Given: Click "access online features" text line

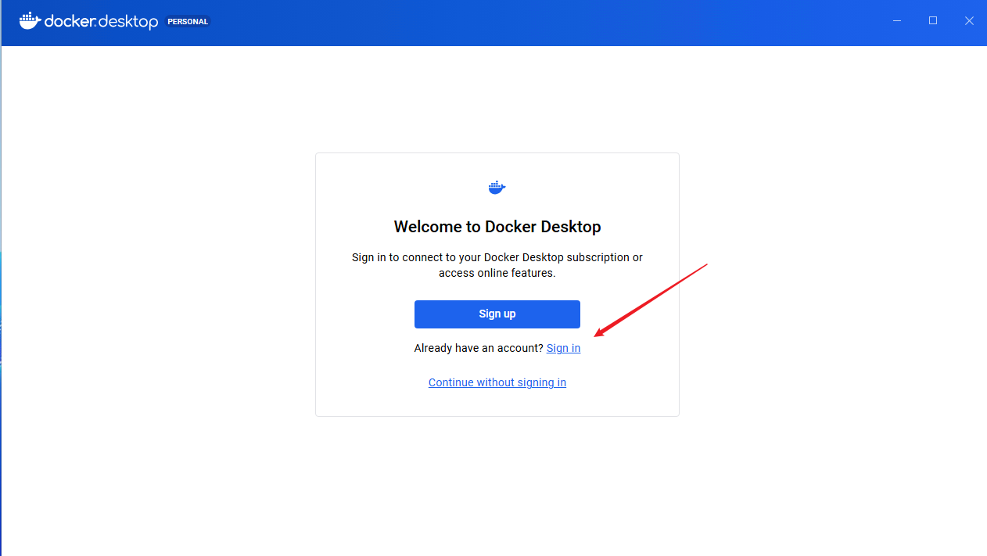Looking at the screenshot, I should [x=497, y=273].
